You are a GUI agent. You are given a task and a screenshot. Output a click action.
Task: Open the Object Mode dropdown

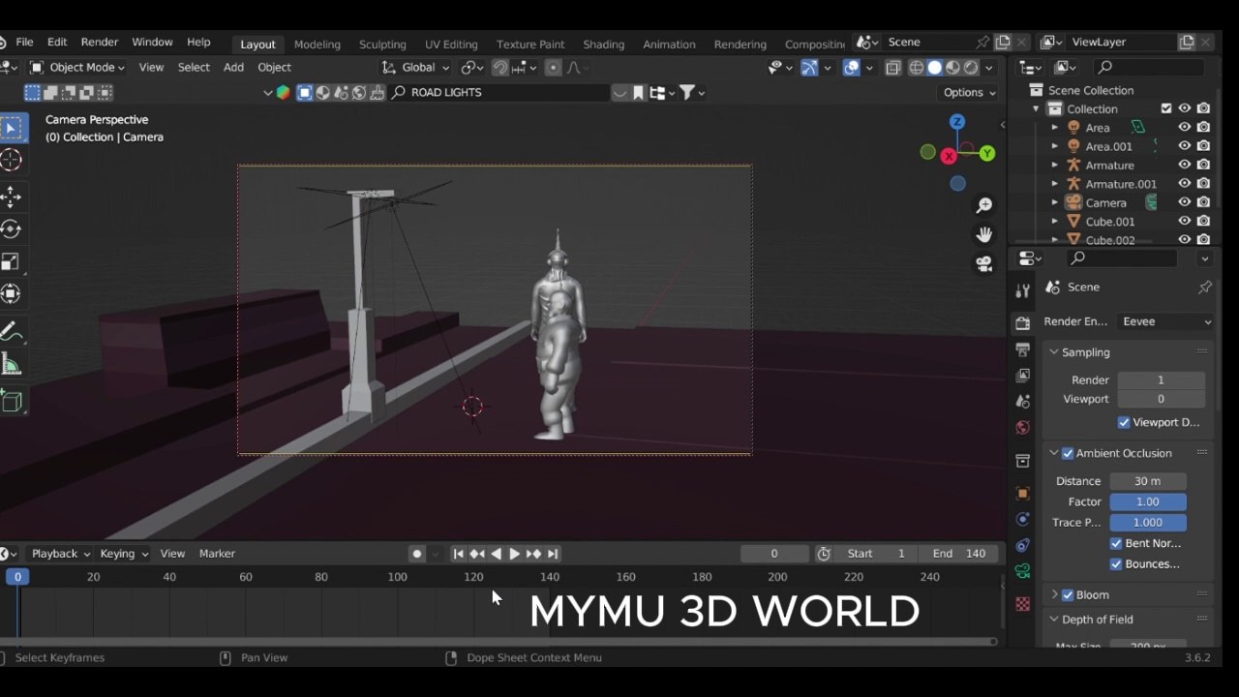(77, 68)
